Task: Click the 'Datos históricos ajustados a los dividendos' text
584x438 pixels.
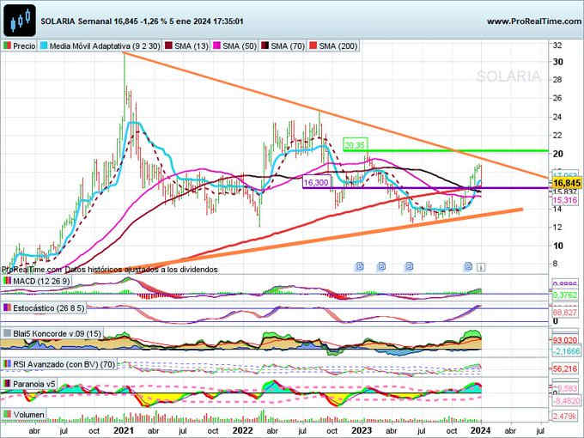Action: pyautogui.click(x=141, y=270)
